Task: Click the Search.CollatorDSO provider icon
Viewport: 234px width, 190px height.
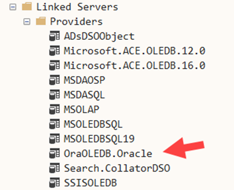Action: click(x=55, y=167)
